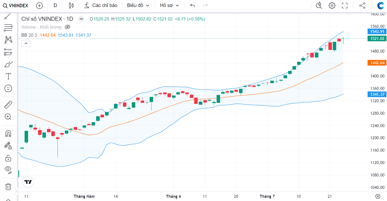This screenshot has width=387, height=201.
Task: Add symbol to compare with plus icon
Action: tap(39, 5)
